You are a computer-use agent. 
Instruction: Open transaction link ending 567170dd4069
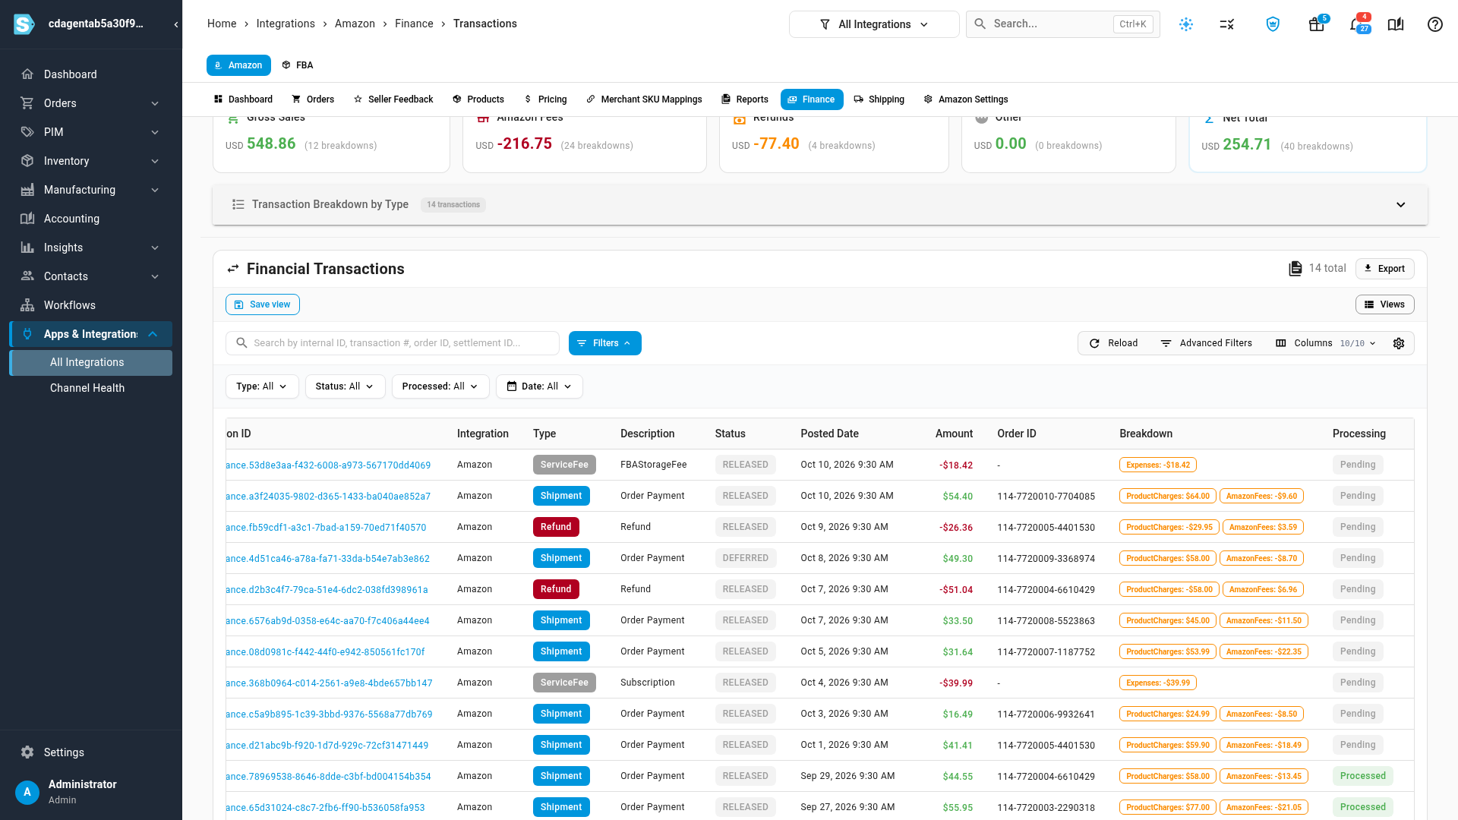pos(328,465)
